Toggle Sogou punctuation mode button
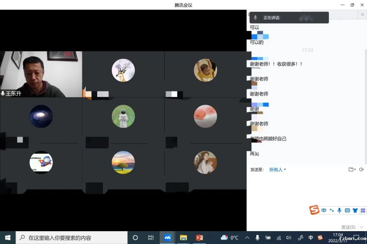The image size is (367, 244). point(332,210)
